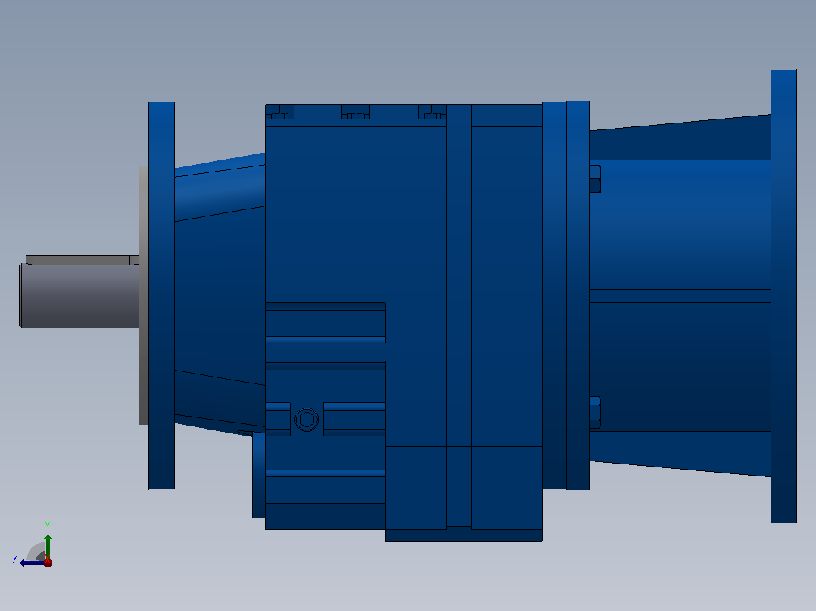816x611 pixels.
Task: Select the gray seal cover behind the shaft
Action: point(143,296)
